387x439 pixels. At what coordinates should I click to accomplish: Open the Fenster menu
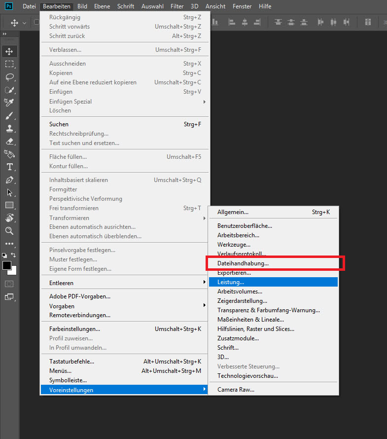tap(242, 6)
